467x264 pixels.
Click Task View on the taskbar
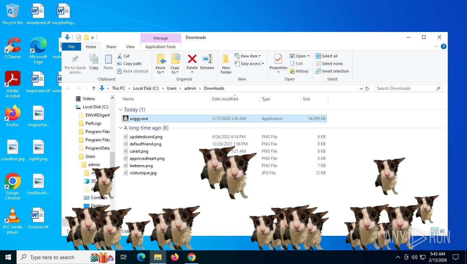point(124,257)
